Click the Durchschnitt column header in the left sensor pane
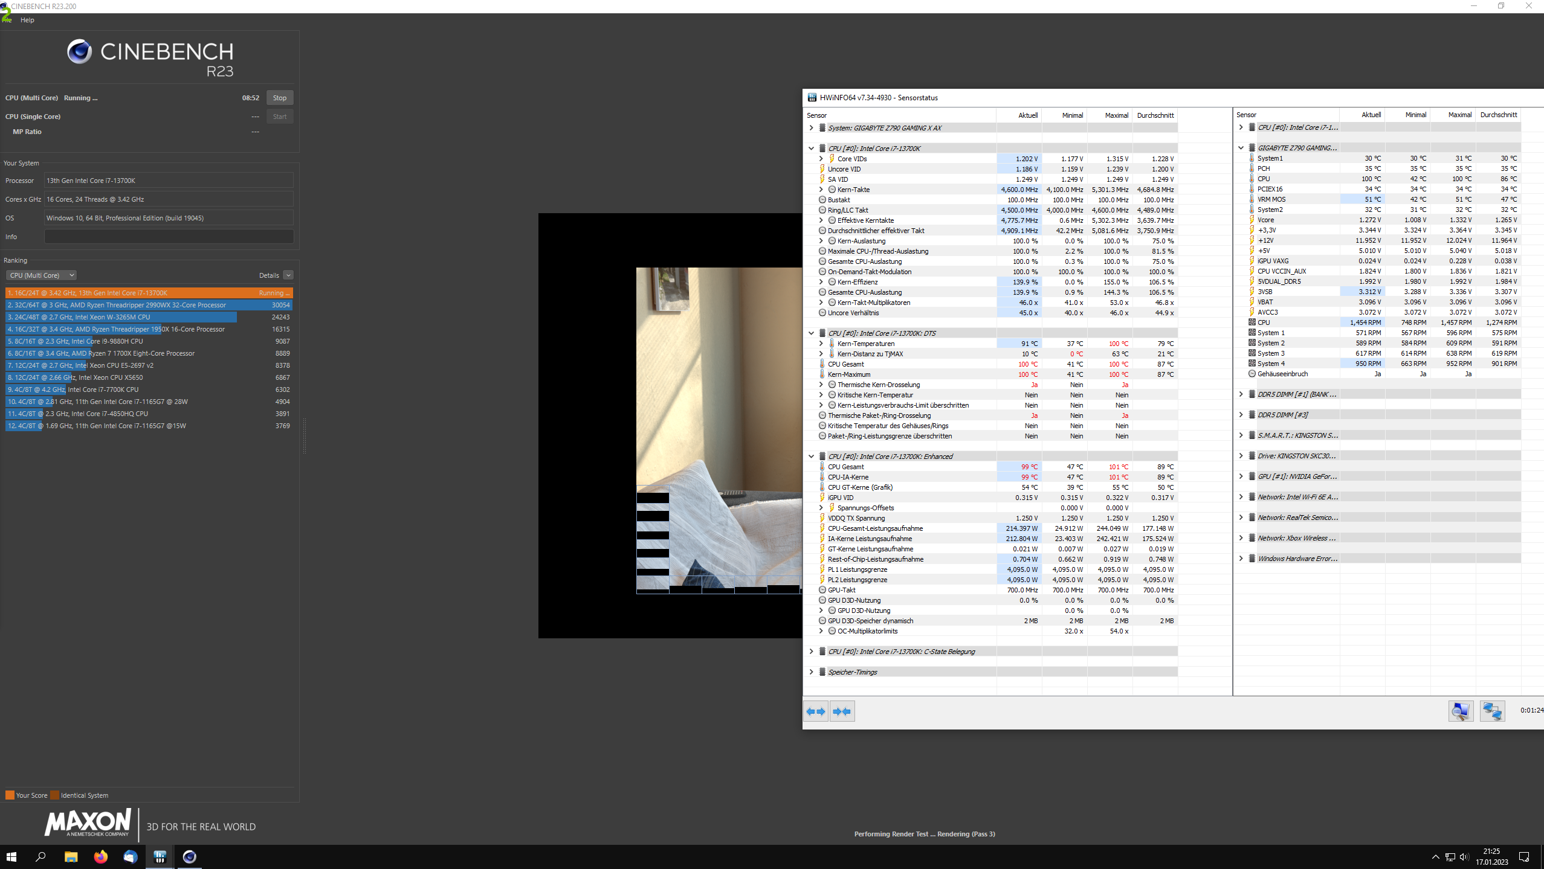 pos(1155,115)
